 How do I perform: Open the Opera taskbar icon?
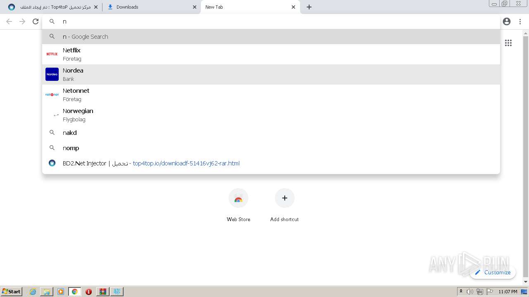[x=88, y=292]
